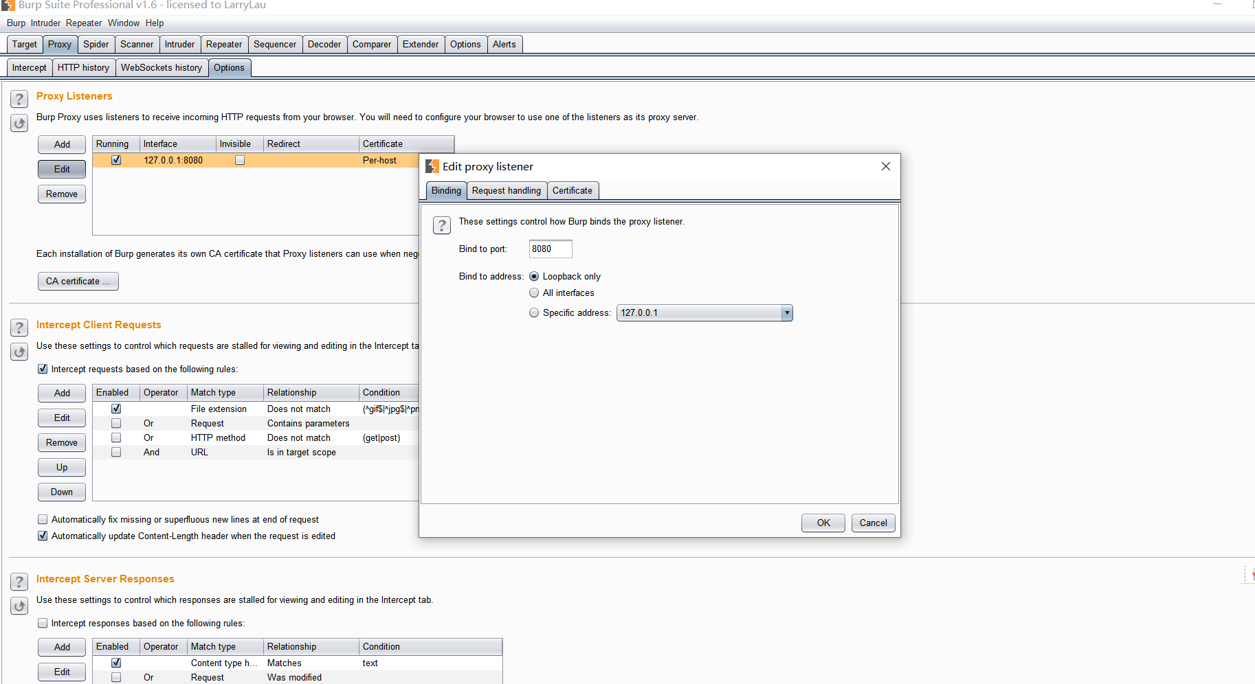Restore defaults for Proxy Listeners section
This screenshot has height=684, width=1255.
(x=19, y=124)
